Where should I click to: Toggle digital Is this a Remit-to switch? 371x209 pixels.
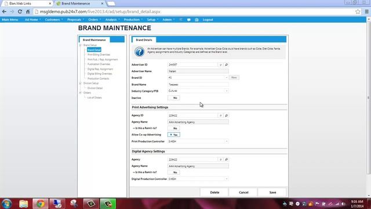[174, 172]
